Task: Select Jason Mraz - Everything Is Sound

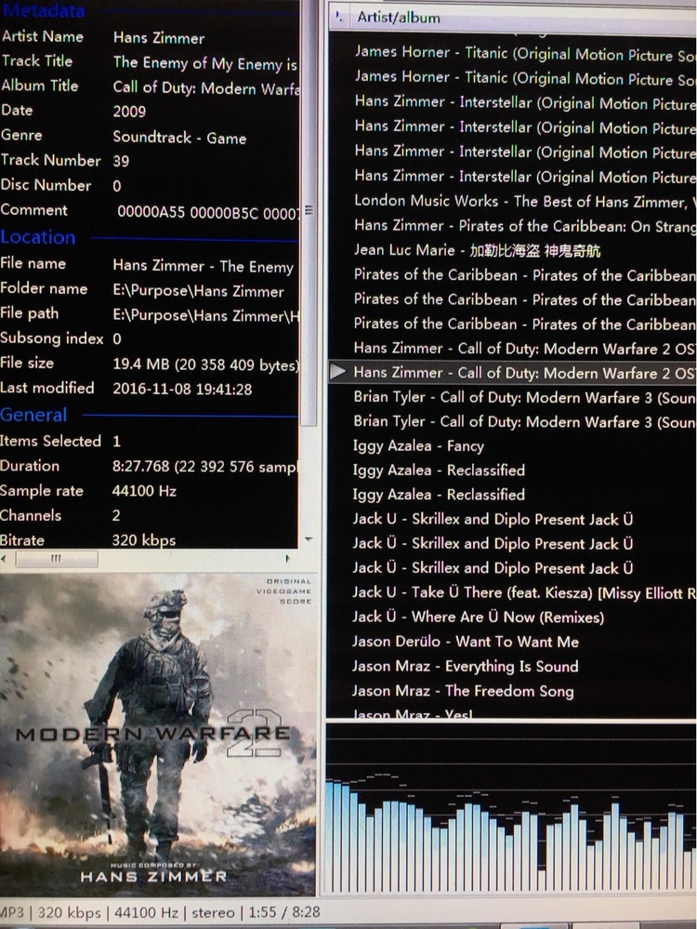Action: [x=512, y=666]
